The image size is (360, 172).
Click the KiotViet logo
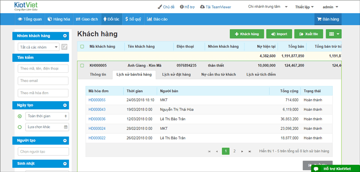(26, 7)
